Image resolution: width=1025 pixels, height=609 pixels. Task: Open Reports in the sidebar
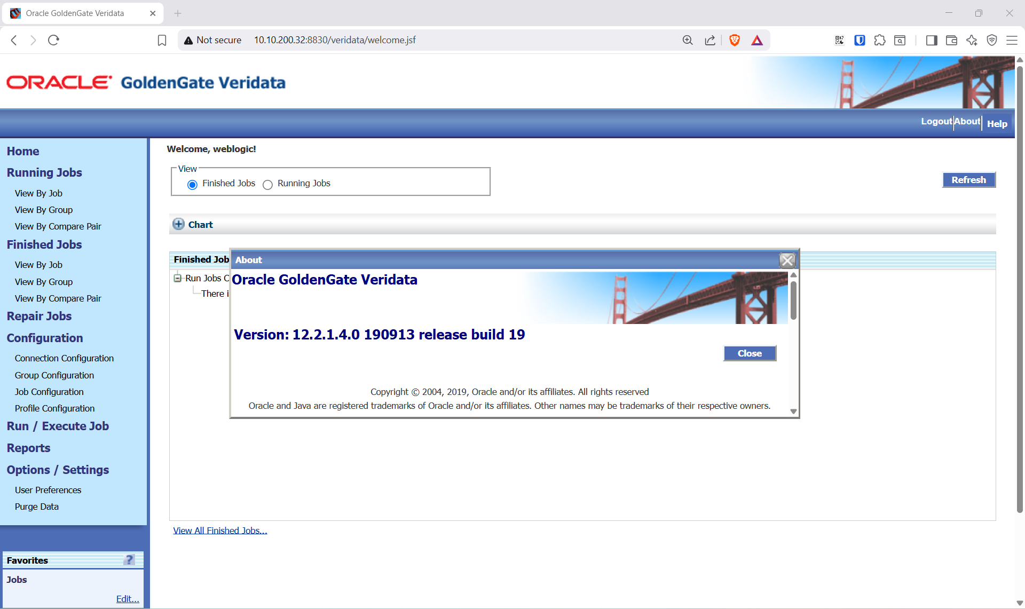[x=28, y=448]
